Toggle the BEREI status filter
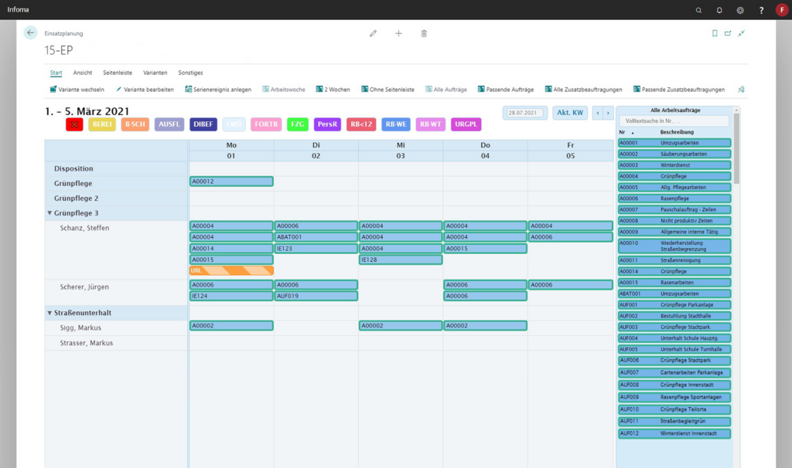 click(x=101, y=124)
